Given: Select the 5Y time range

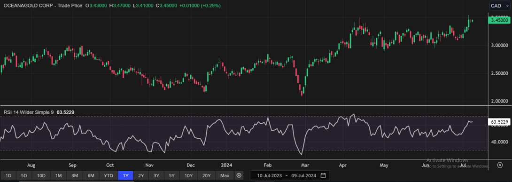Looking at the screenshot, I should (x=172, y=175).
